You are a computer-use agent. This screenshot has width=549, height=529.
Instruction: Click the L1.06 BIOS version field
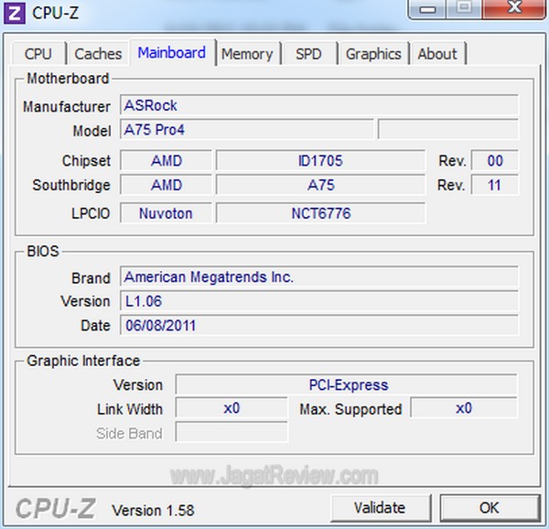[319, 301]
